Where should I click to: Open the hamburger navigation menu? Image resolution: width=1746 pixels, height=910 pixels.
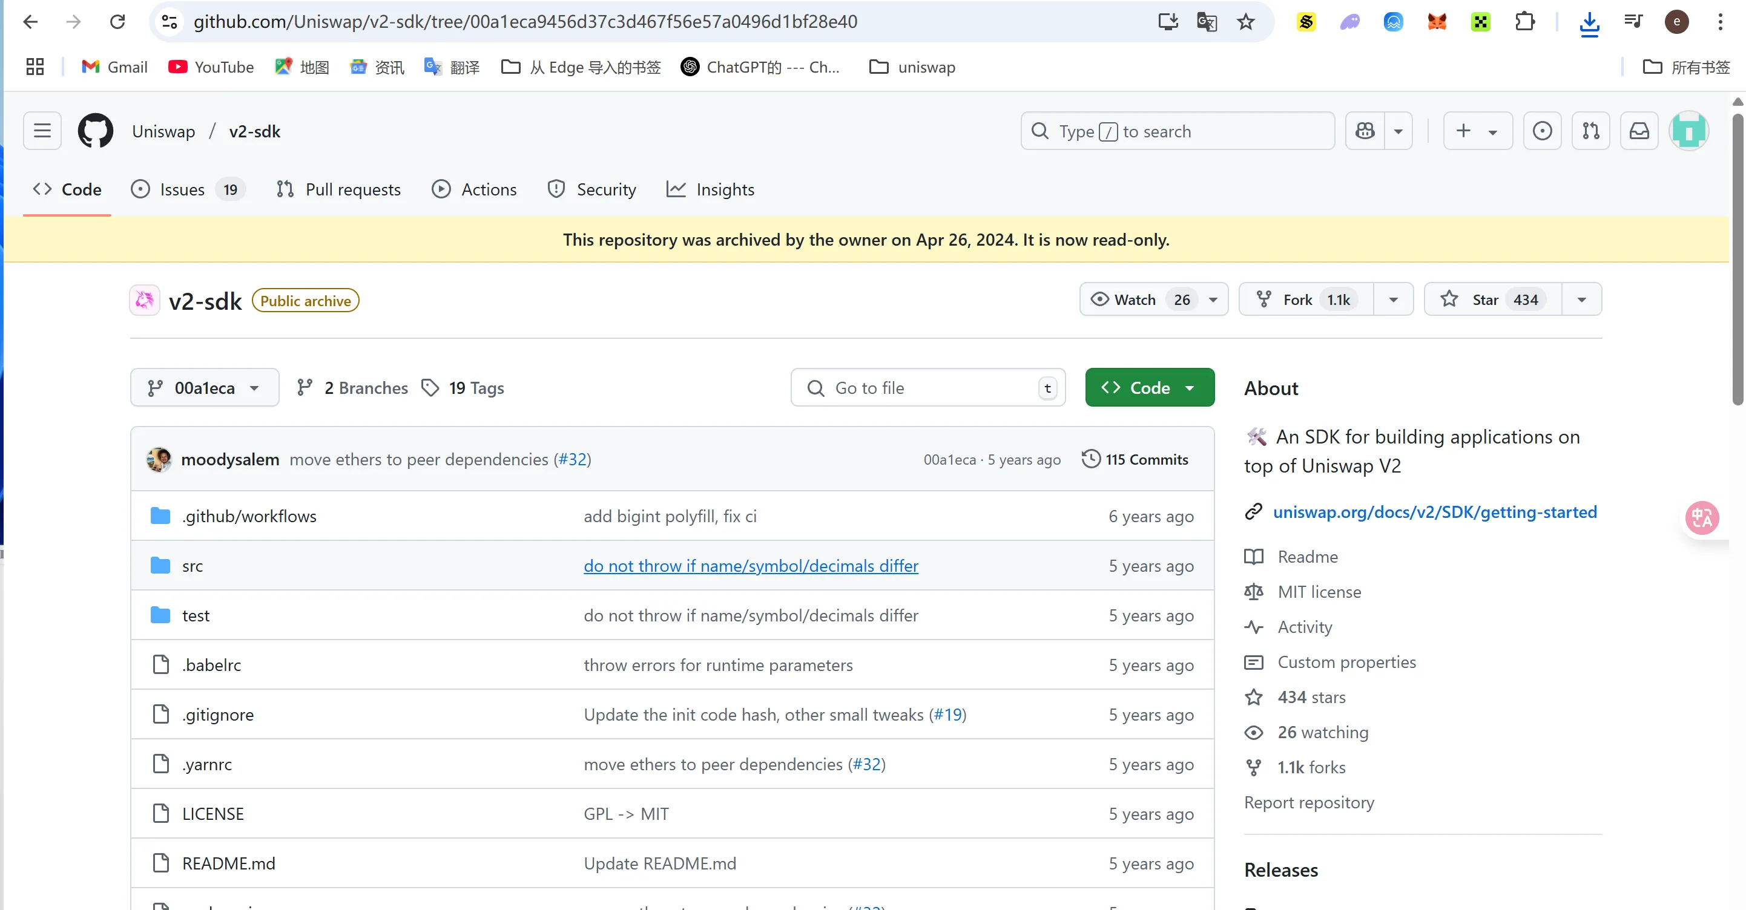coord(42,131)
